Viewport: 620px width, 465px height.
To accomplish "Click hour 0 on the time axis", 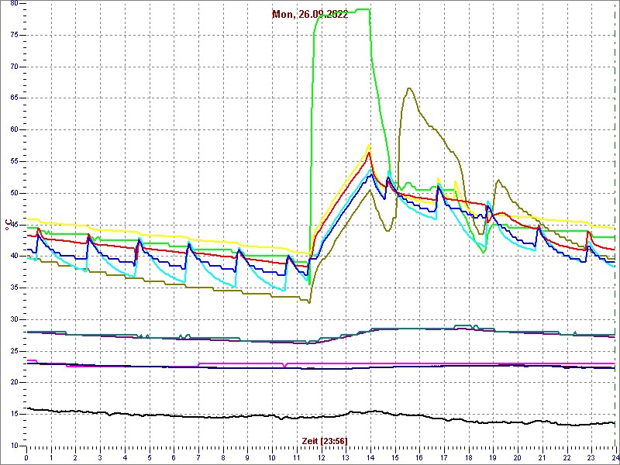I will click(26, 457).
